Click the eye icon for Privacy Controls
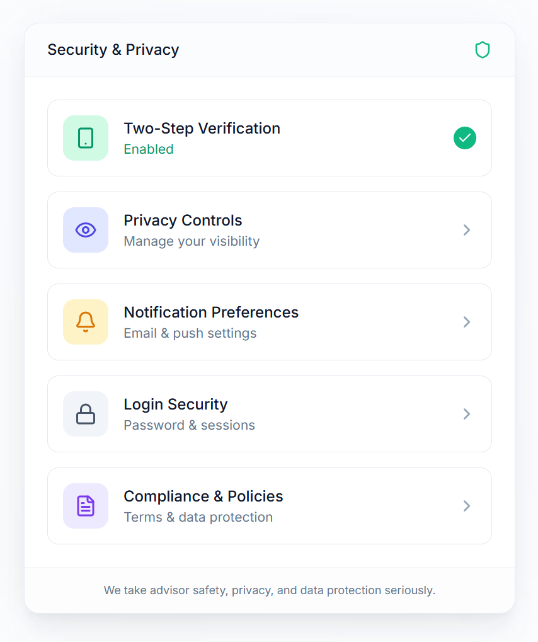The width and height of the screenshot is (538, 642). (x=86, y=230)
